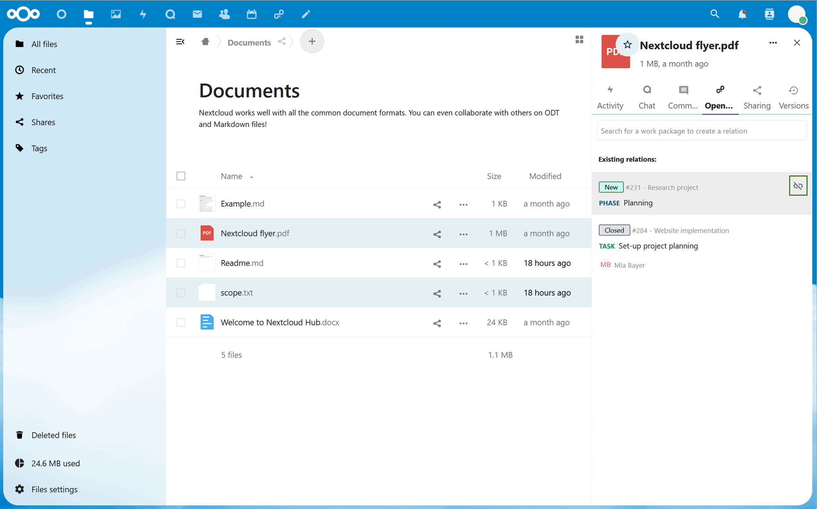The image size is (817, 509).
Task: Open the Mail app icon
Action: pos(197,13)
